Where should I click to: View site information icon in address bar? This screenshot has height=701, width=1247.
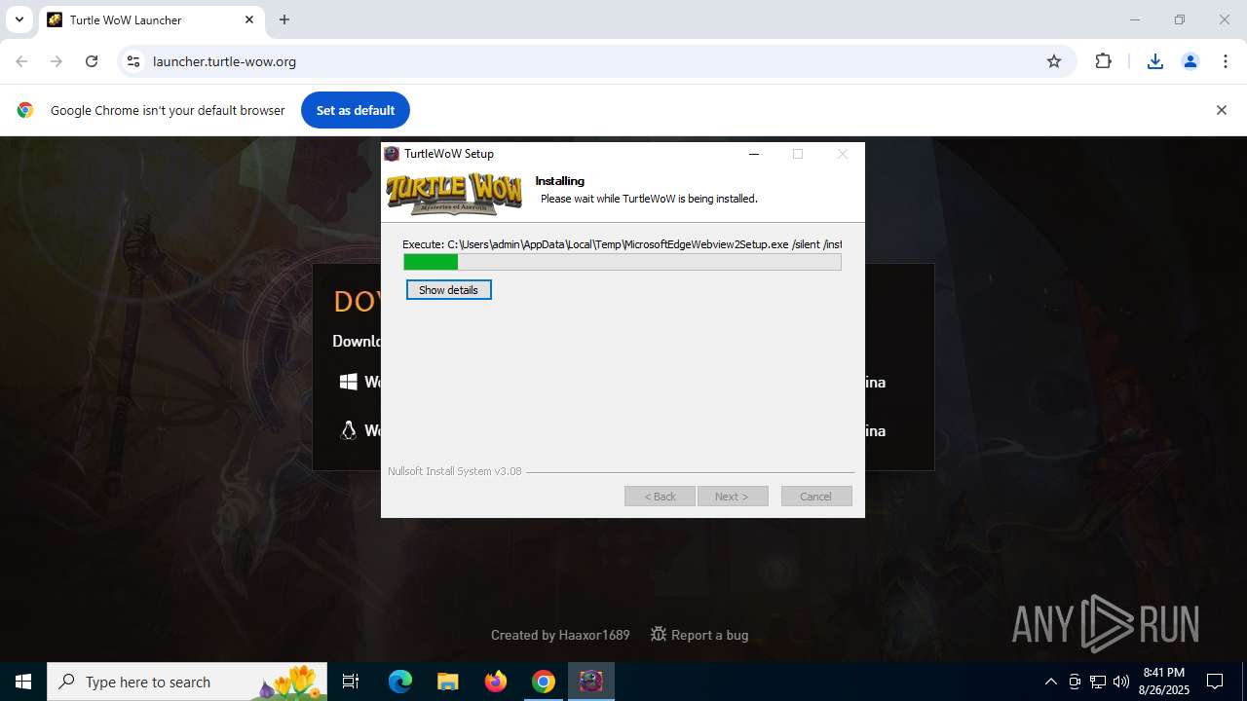pyautogui.click(x=134, y=61)
